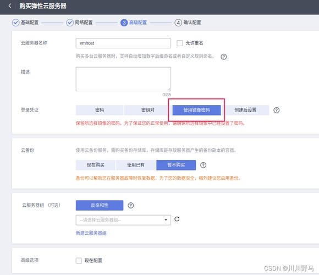Image resolution: width=319 pixels, height=275 pixels.
Task: Focus the vmhost server name field
Action: pos(123,43)
